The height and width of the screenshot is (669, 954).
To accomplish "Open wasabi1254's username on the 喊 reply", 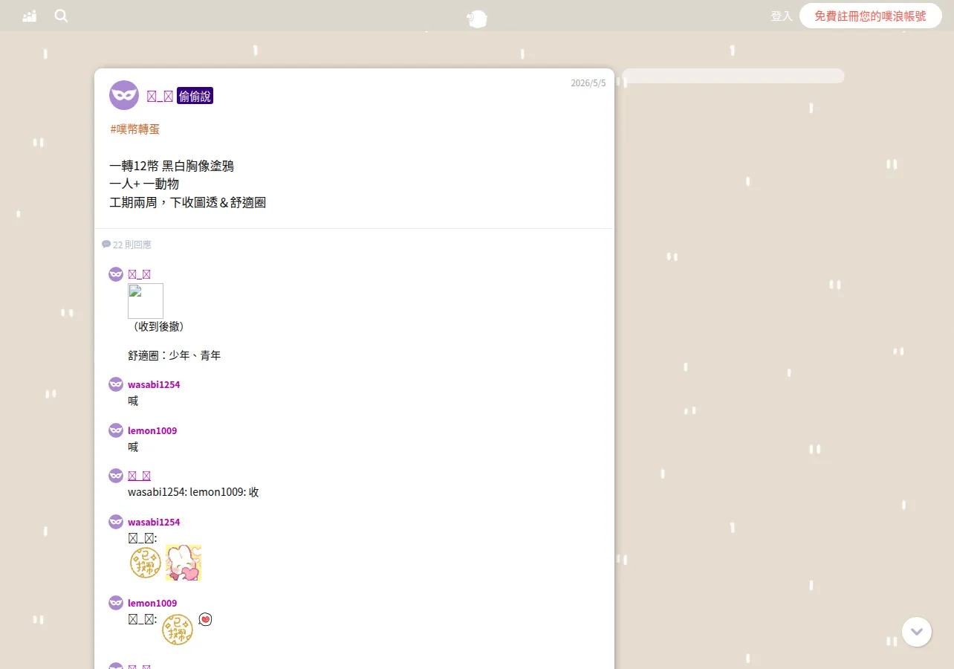I will tap(154, 384).
